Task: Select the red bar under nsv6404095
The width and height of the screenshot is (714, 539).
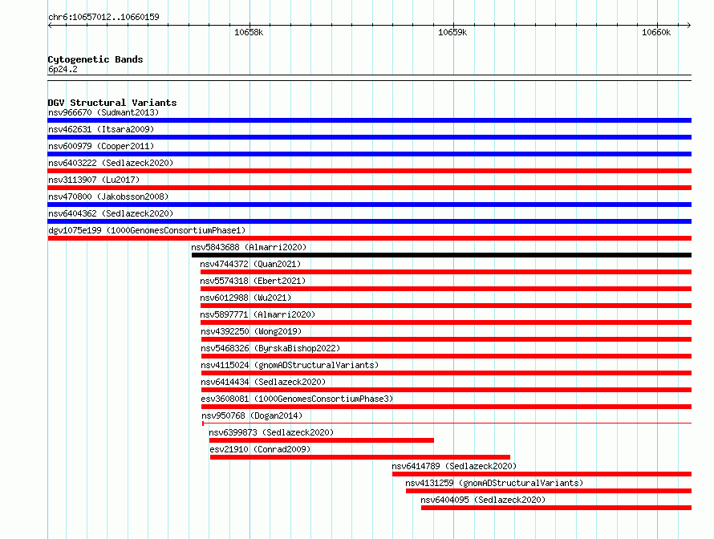Action: [x=557, y=508]
